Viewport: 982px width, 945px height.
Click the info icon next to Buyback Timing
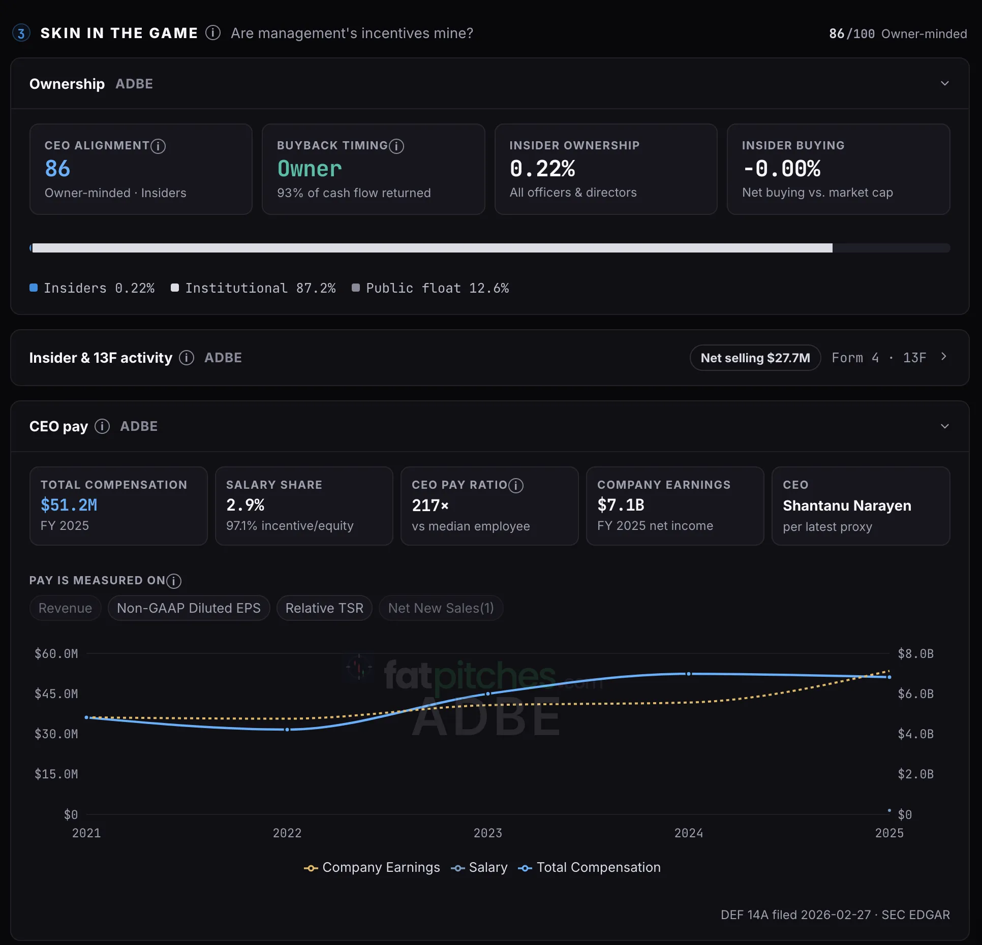(x=396, y=146)
